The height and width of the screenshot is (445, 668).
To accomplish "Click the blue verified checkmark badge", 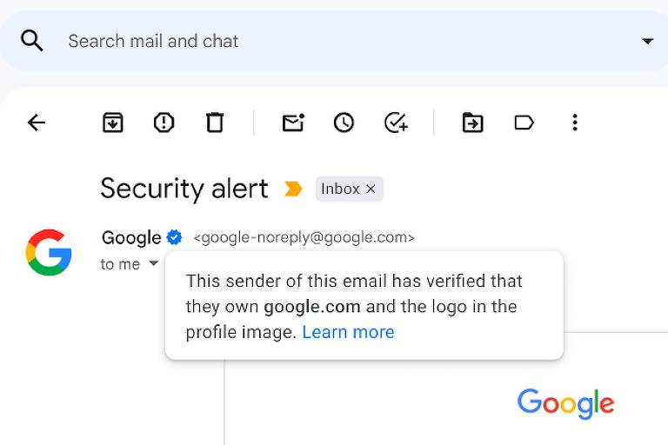I will [174, 237].
